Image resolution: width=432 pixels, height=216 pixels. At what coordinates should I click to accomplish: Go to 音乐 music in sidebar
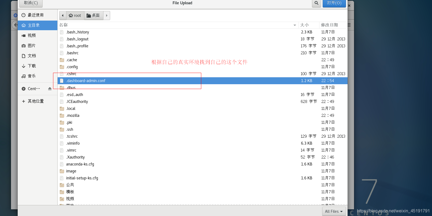point(38,76)
